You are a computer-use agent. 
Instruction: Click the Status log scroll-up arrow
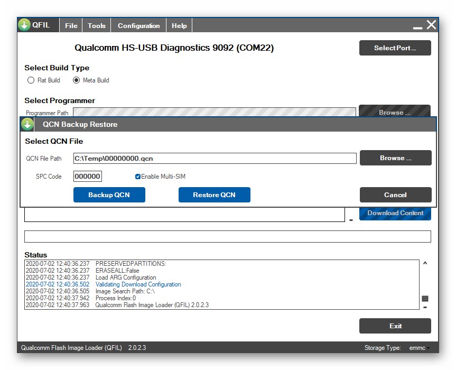tap(425, 263)
